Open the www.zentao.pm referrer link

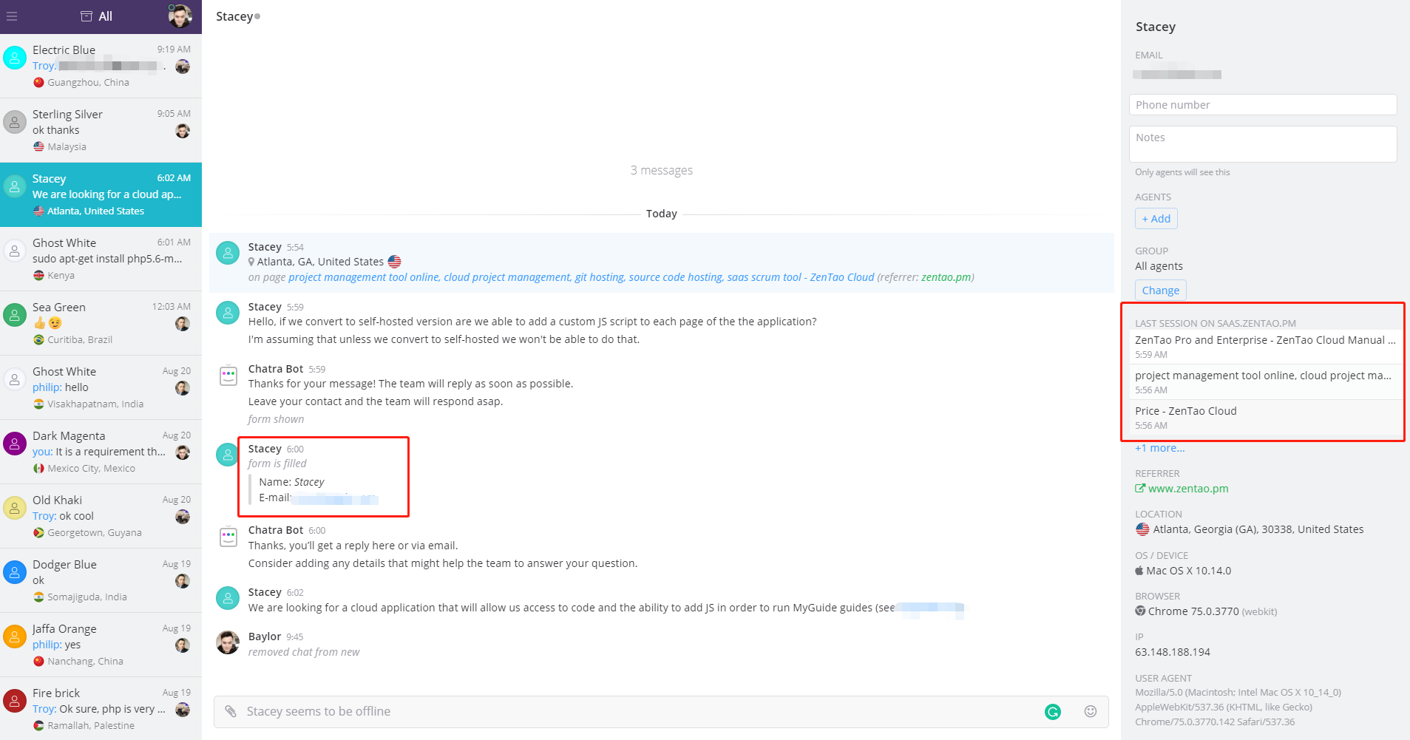pos(1187,489)
